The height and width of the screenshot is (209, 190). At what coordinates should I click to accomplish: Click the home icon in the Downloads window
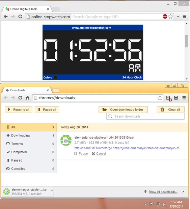coord(27,98)
